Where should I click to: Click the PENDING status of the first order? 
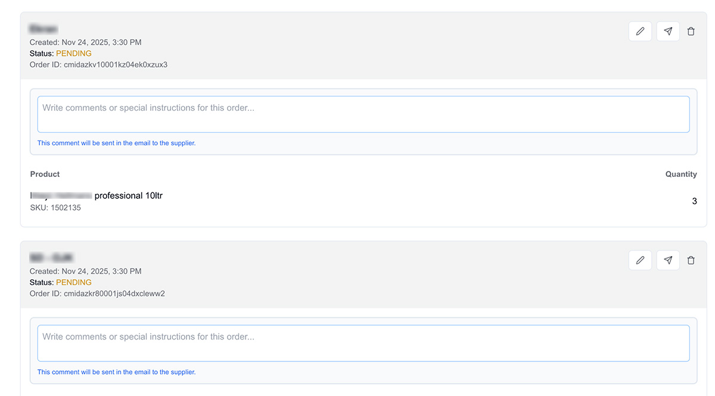74,54
